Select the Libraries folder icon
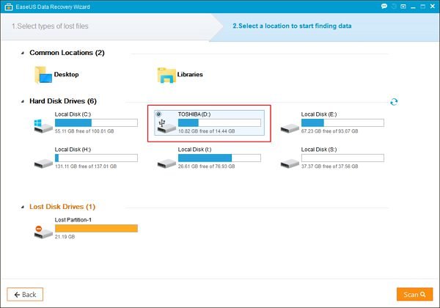 (x=166, y=74)
